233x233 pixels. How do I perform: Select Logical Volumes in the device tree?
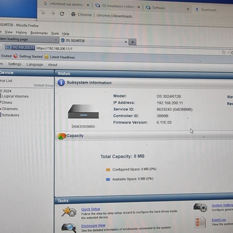coord(15,96)
